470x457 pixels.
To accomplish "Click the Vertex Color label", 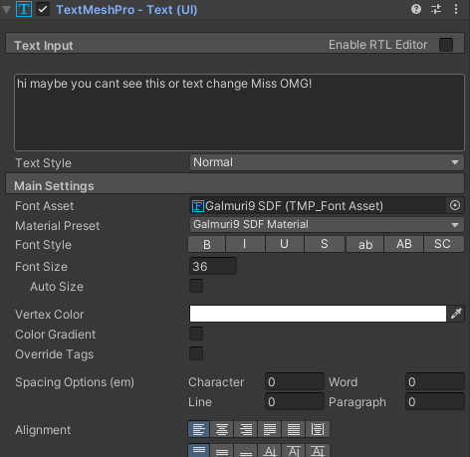I will tap(50, 315).
